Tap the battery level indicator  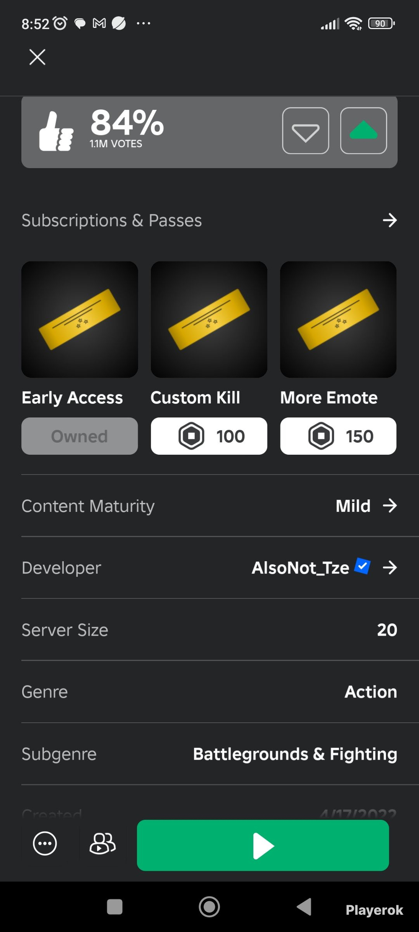point(381,23)
